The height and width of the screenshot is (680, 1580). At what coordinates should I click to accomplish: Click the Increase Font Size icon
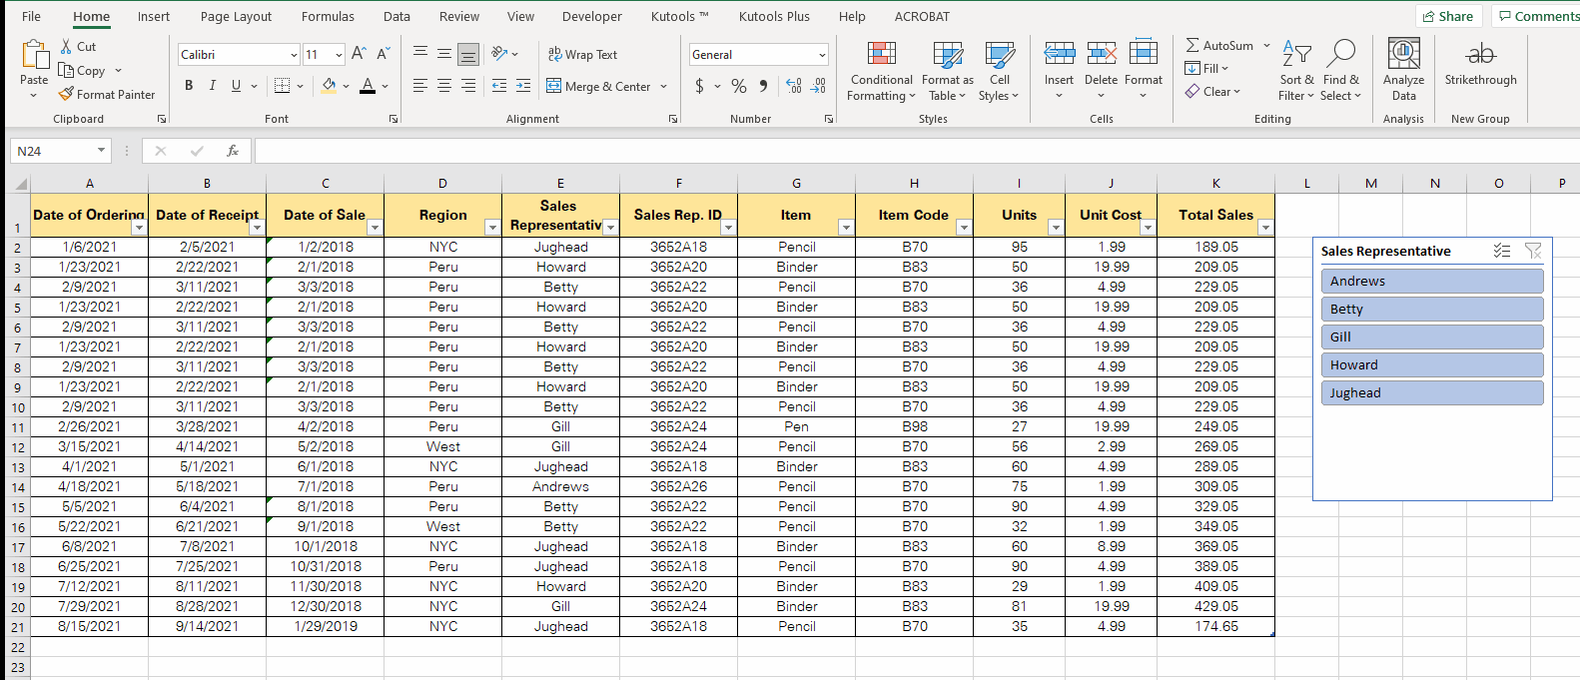(359, 54)
